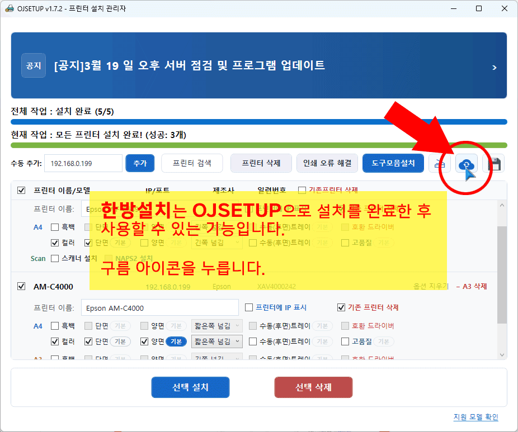This screenshot has width=518, height=432.
Task: Open the 짧은쪽 넘김 dropdown in 컬러 row
Action: coord(217,341)
